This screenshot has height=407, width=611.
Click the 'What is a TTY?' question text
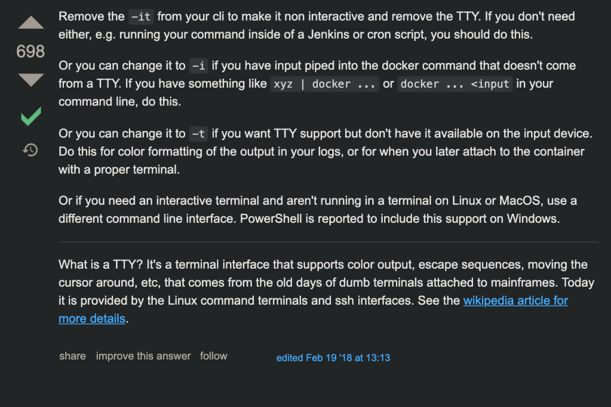102,265
